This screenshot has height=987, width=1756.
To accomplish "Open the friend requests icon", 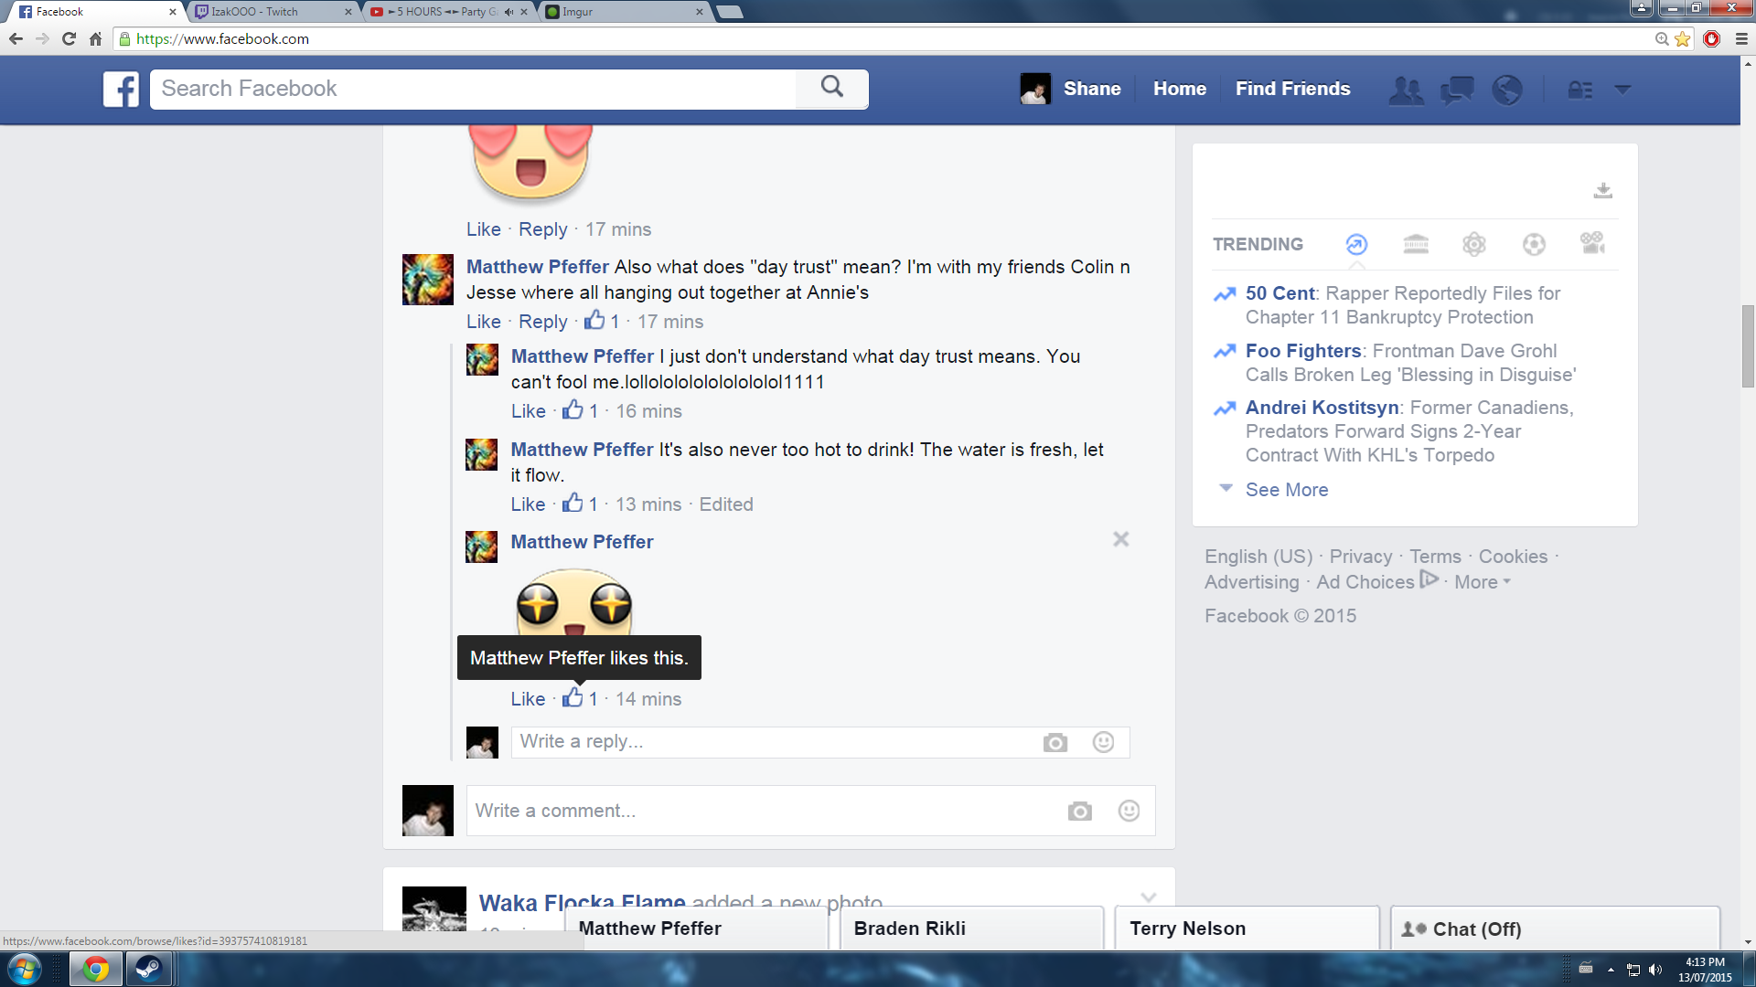I will click(1406, 90).
